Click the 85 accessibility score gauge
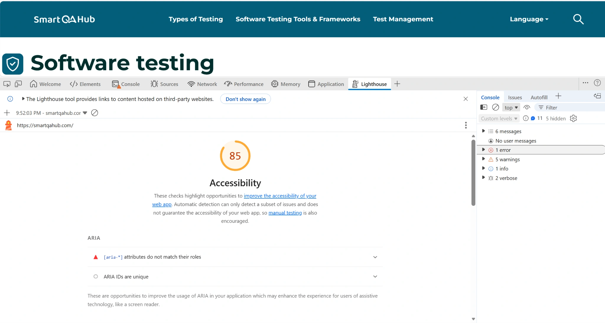The image size is (605, 323). 235,156
